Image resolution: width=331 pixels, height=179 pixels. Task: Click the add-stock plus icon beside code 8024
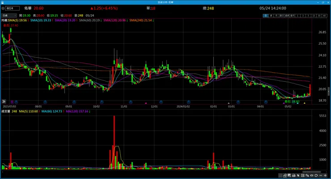(3, 8)
